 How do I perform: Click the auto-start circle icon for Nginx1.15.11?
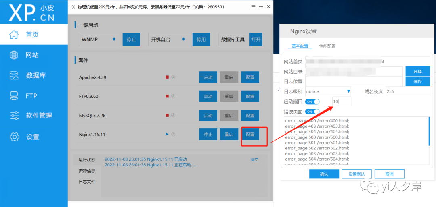(173, 134)
